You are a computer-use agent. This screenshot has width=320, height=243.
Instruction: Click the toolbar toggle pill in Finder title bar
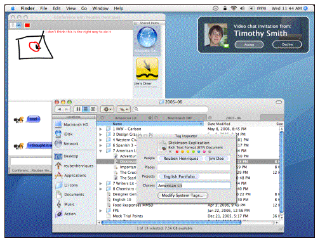point(279,102)
